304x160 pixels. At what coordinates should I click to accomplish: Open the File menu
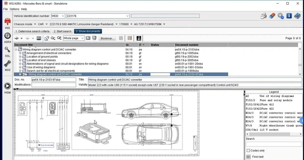point(5,9)
